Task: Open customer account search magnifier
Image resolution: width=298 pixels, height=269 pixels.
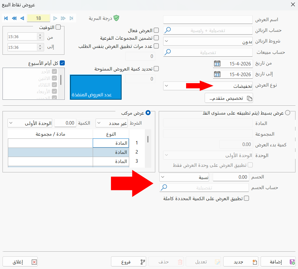Action: click(168, 30)
